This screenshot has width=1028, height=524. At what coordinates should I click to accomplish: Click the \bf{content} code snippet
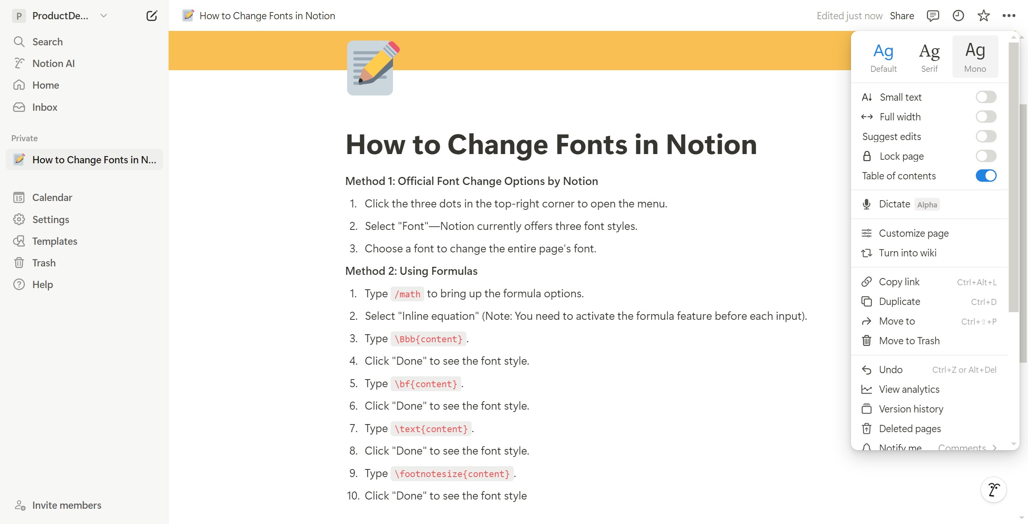click(426, 384)
